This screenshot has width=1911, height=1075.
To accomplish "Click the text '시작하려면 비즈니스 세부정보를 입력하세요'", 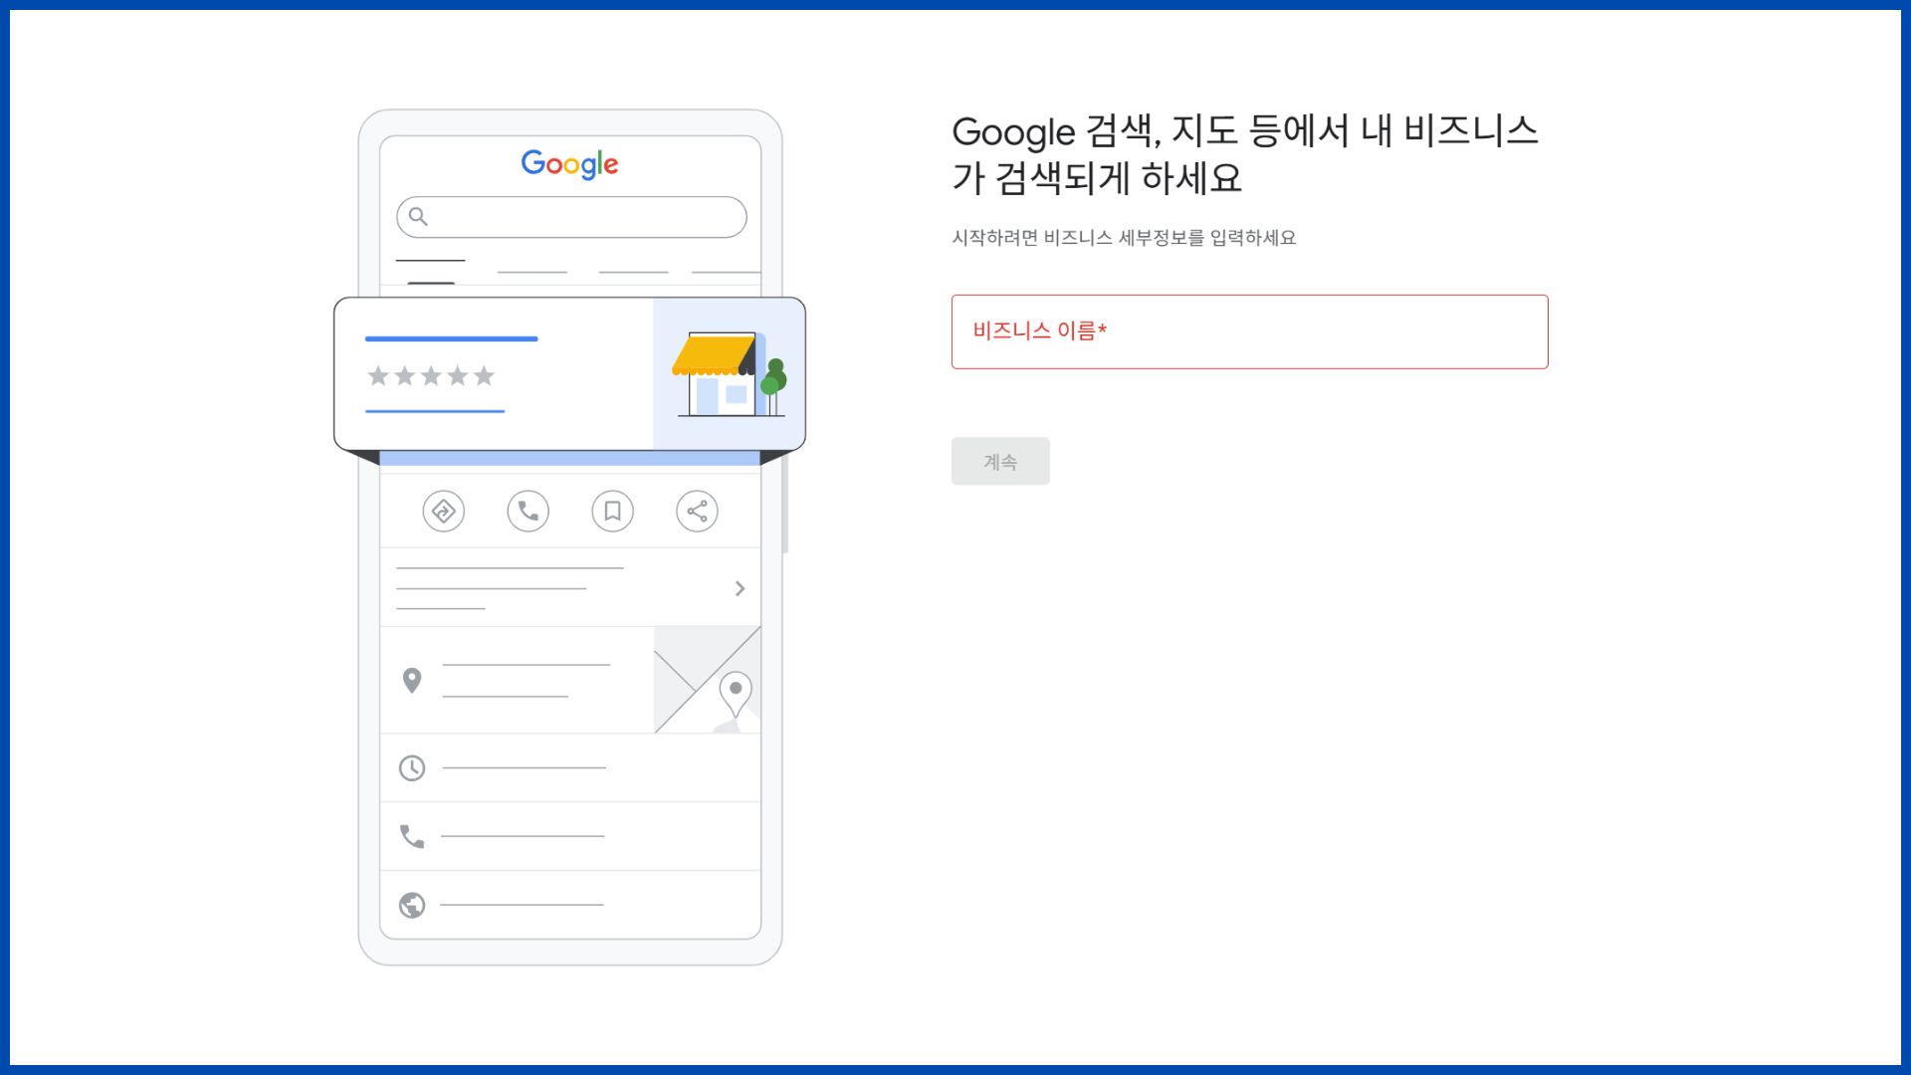I will 1124,238.
